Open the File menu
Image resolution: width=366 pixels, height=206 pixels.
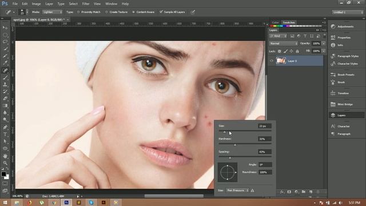tap(15, 4)
